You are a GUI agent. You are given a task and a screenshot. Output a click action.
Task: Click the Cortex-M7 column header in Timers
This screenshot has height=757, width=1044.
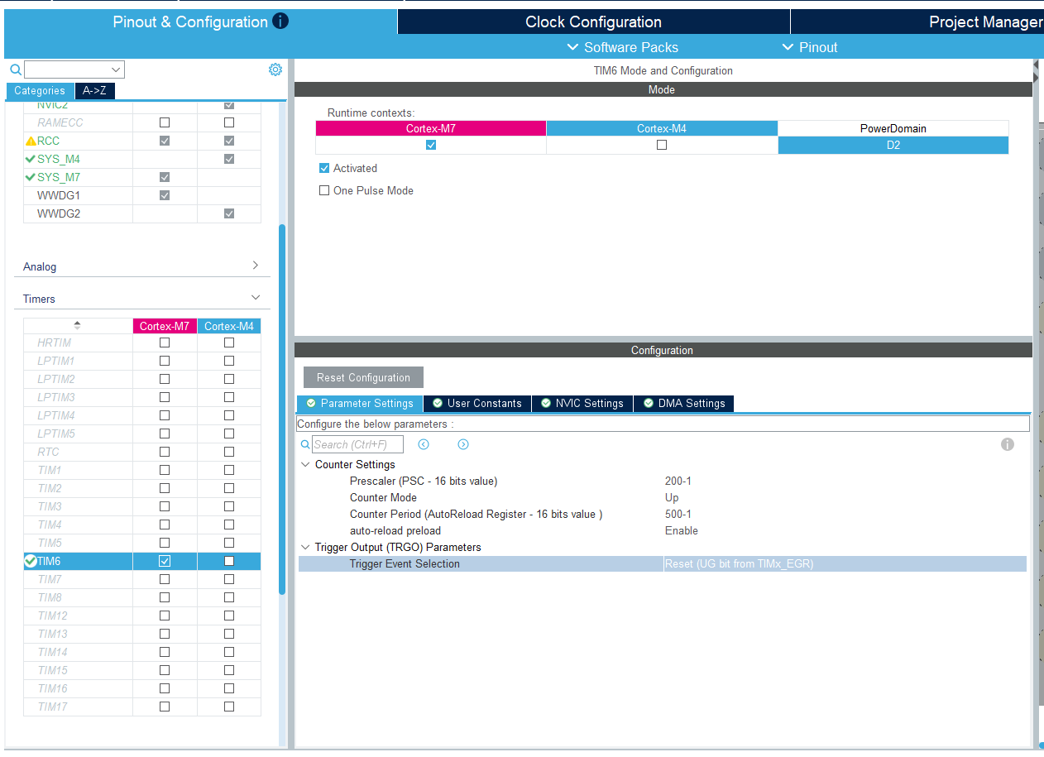point(165,326)
